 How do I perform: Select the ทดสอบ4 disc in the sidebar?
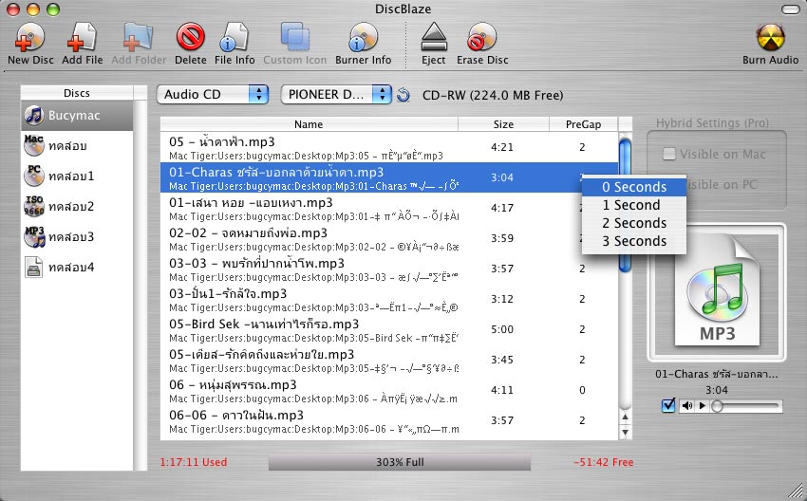coord(77,267)
